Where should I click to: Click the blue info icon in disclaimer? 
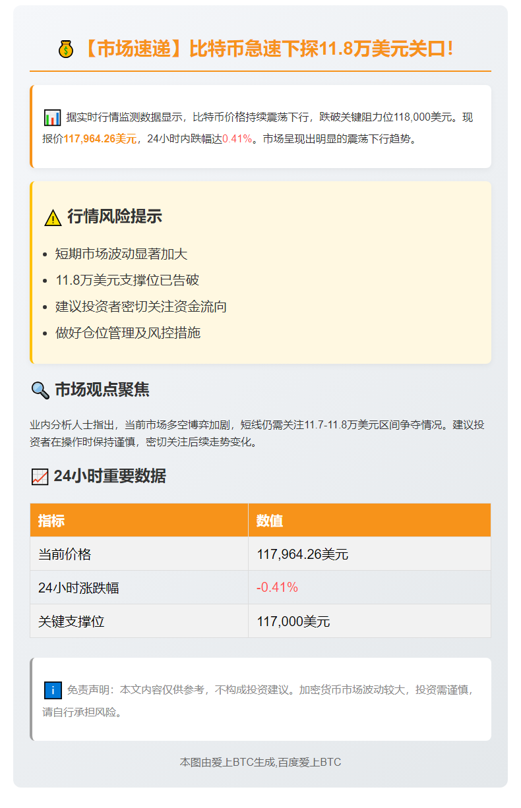click(x=53, y=690)
